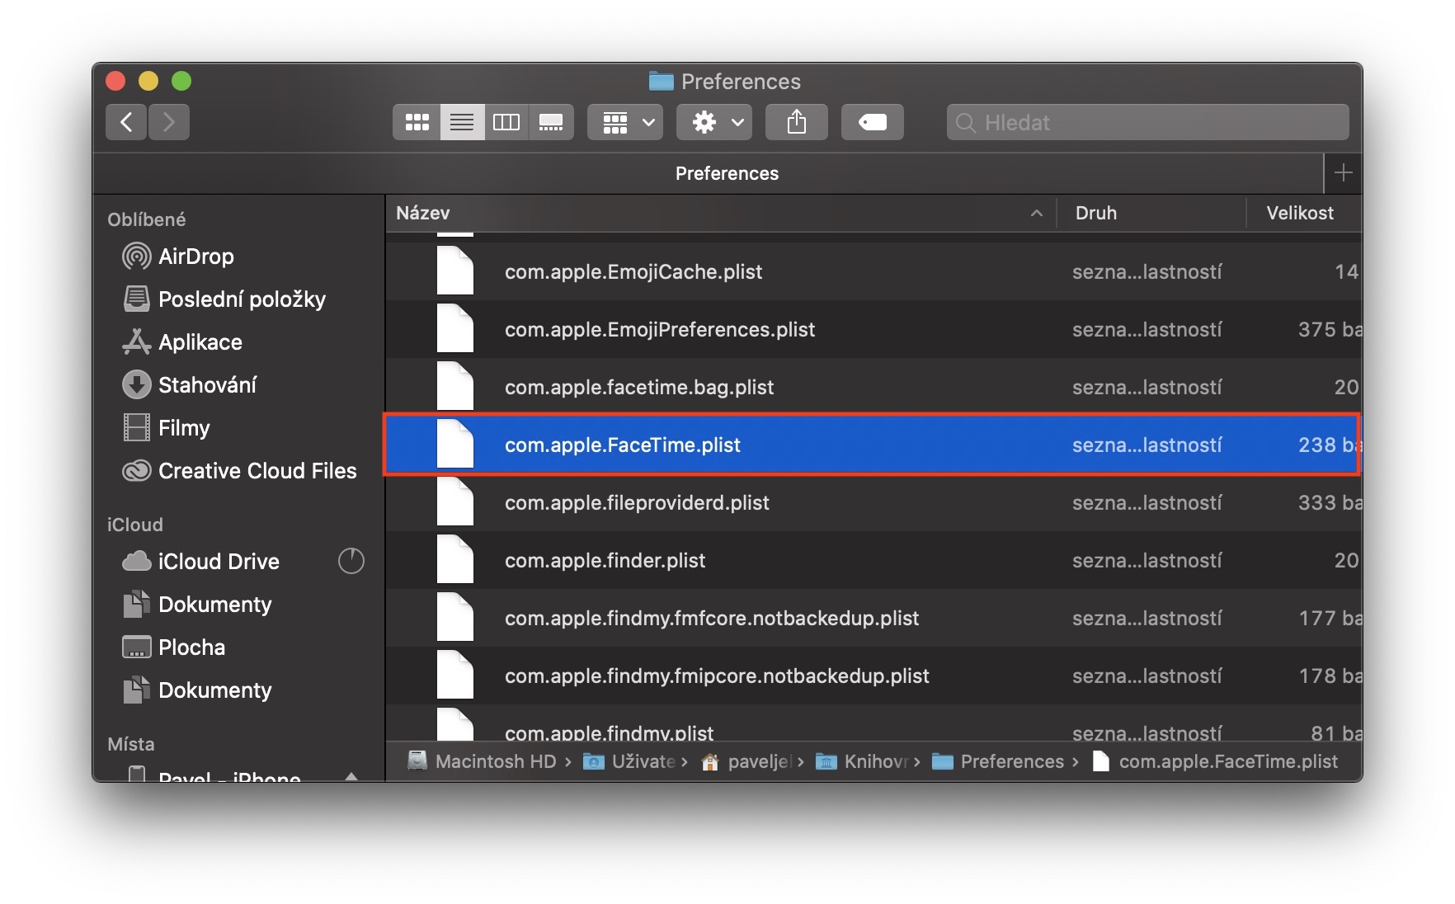Add a new tab with plus button
Screen dimensions: 1455x904
pos(1343,173)
